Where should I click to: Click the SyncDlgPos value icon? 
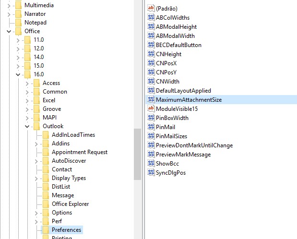click(151, 172)
